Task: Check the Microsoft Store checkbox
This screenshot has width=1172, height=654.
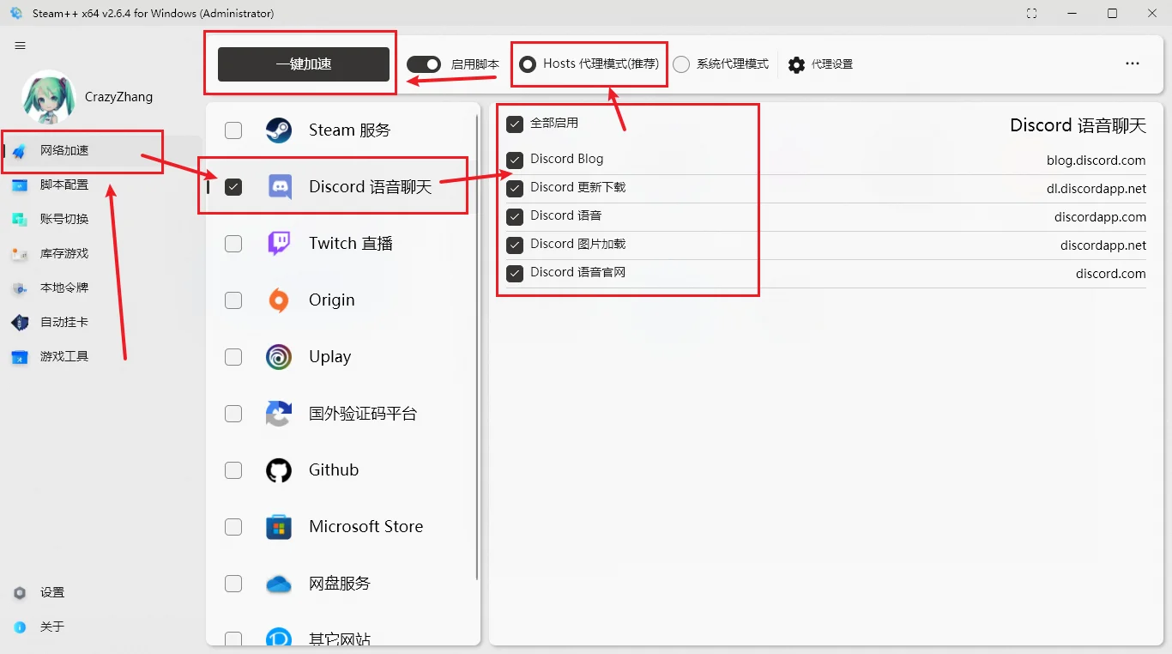Action: [233, 527]
